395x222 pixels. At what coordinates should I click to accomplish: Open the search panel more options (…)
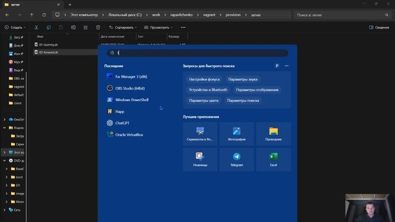[x=286, y=66]
